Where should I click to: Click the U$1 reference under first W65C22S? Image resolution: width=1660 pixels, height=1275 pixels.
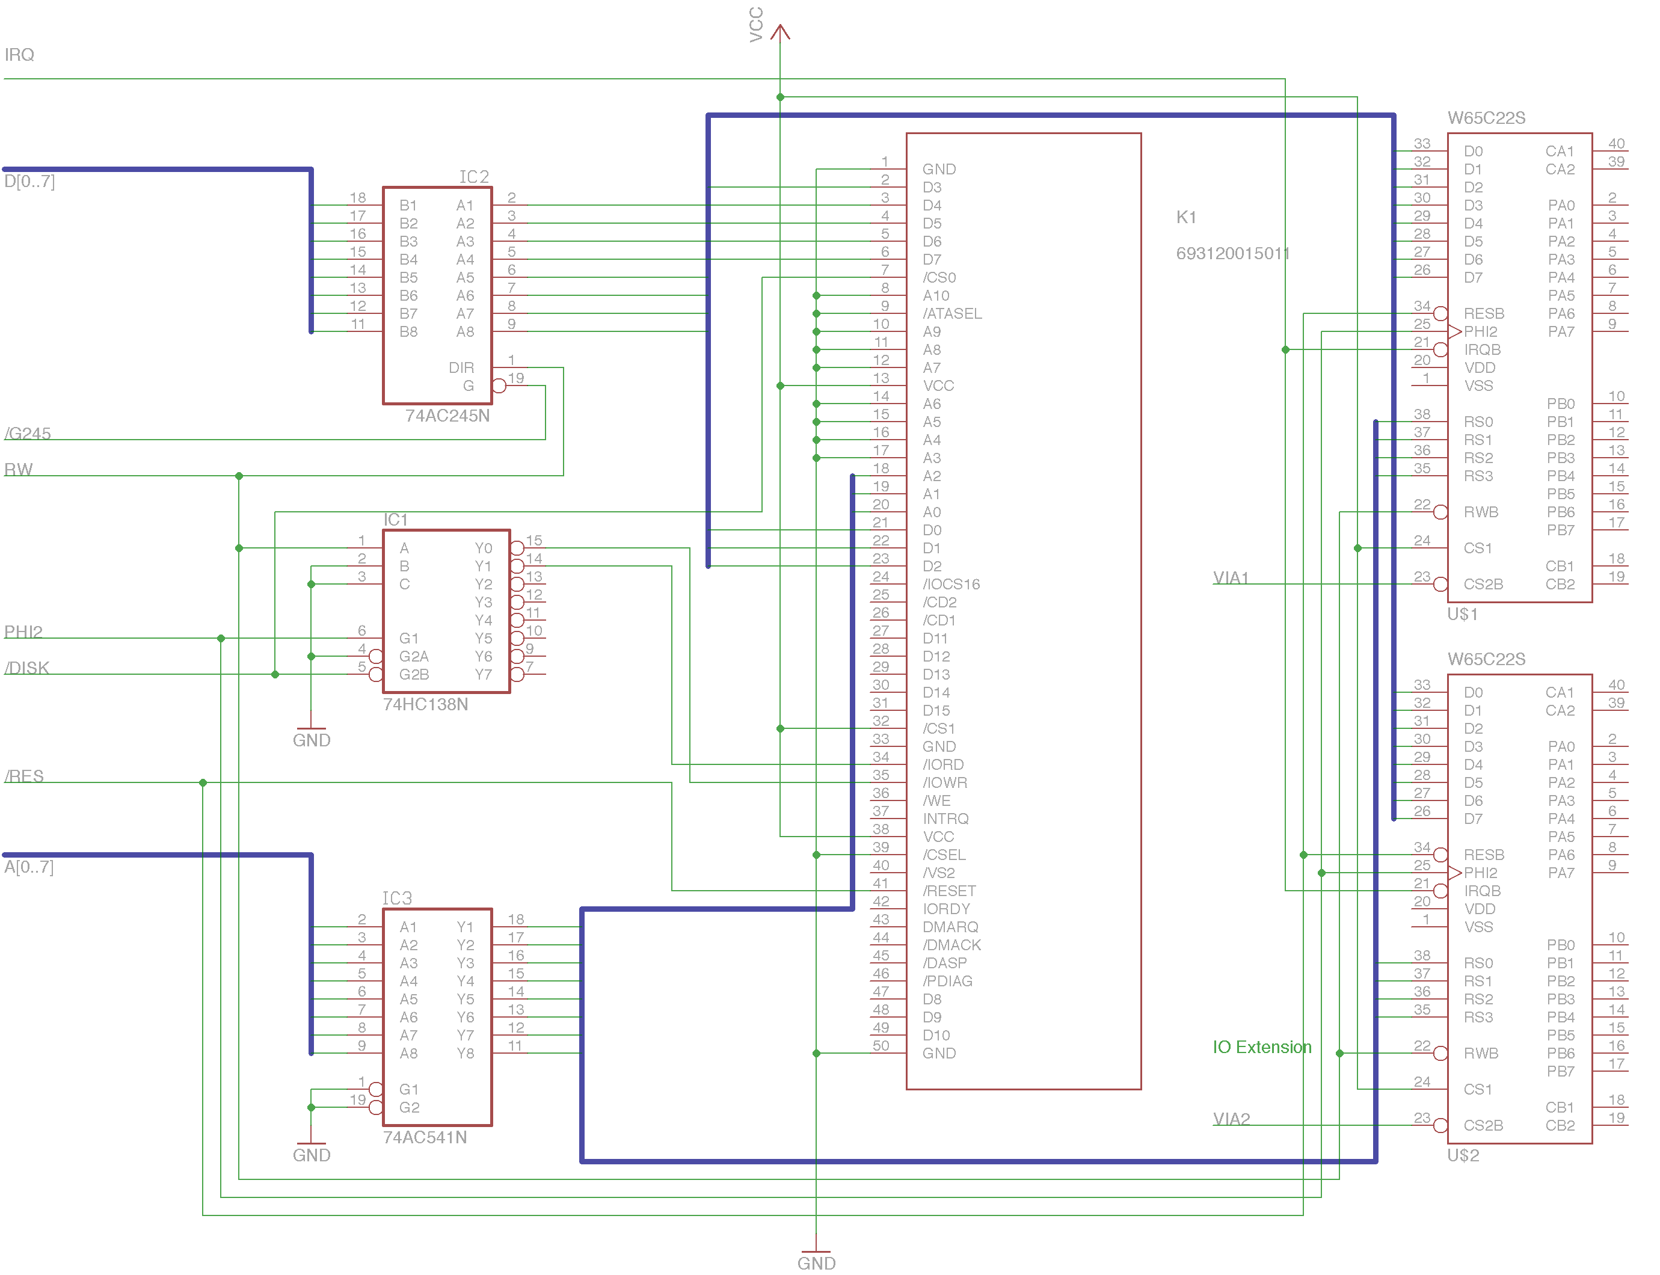1462,614
